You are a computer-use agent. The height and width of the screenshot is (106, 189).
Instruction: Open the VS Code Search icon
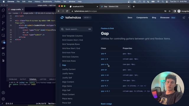[3, 16]
